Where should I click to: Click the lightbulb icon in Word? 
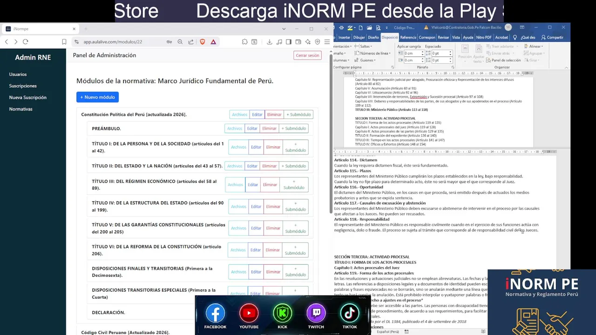pyautogui.click(x=515, y=37)
